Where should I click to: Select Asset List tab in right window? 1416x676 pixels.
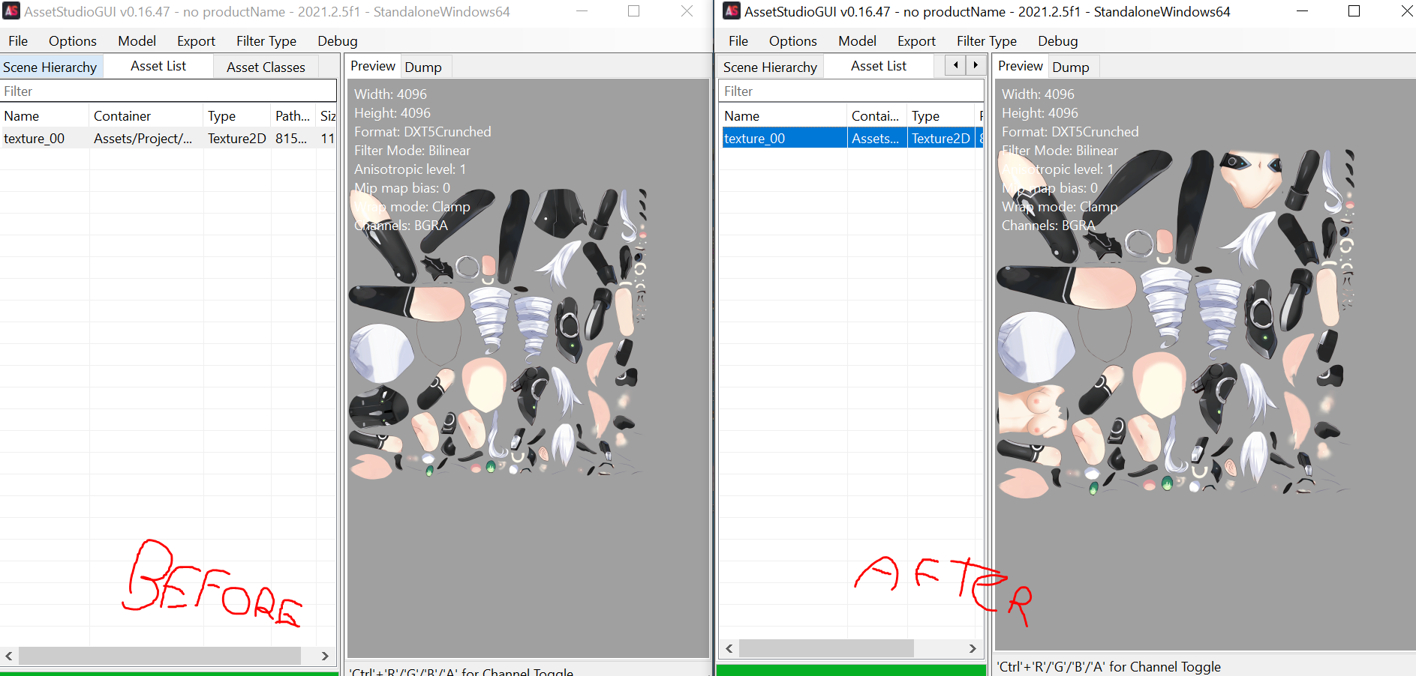pyautogui.click(x=879, y=66)
